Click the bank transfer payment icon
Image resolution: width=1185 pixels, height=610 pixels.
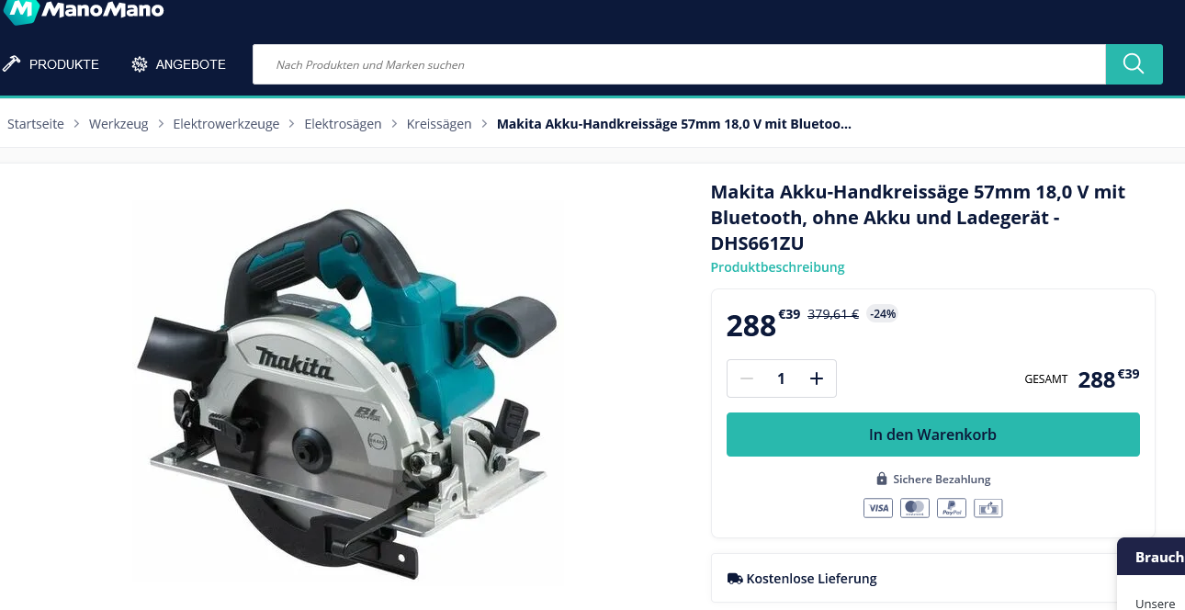(988, 508)
